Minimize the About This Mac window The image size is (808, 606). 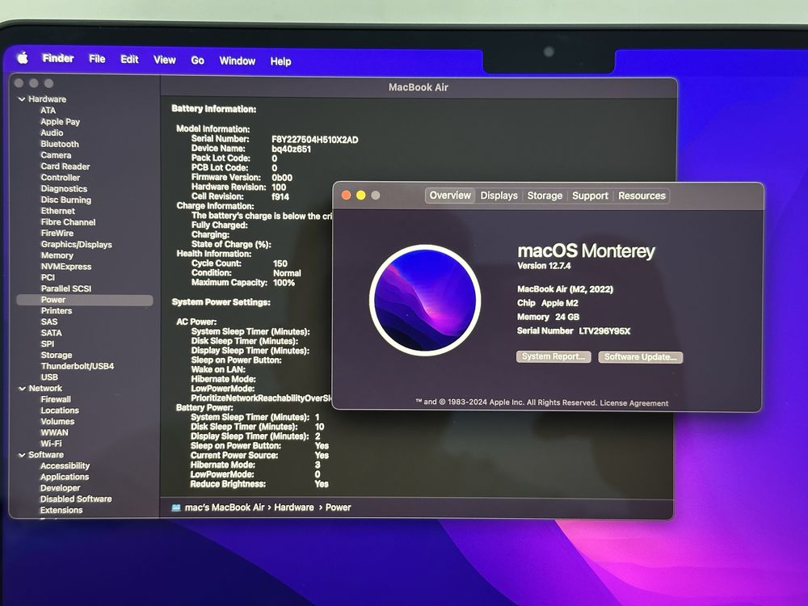click(x=360, y=195)
